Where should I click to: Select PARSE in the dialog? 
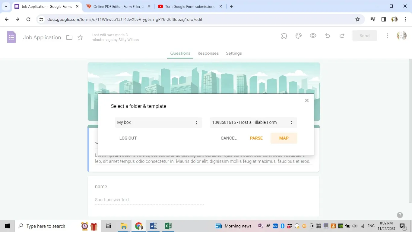[256, 138]
